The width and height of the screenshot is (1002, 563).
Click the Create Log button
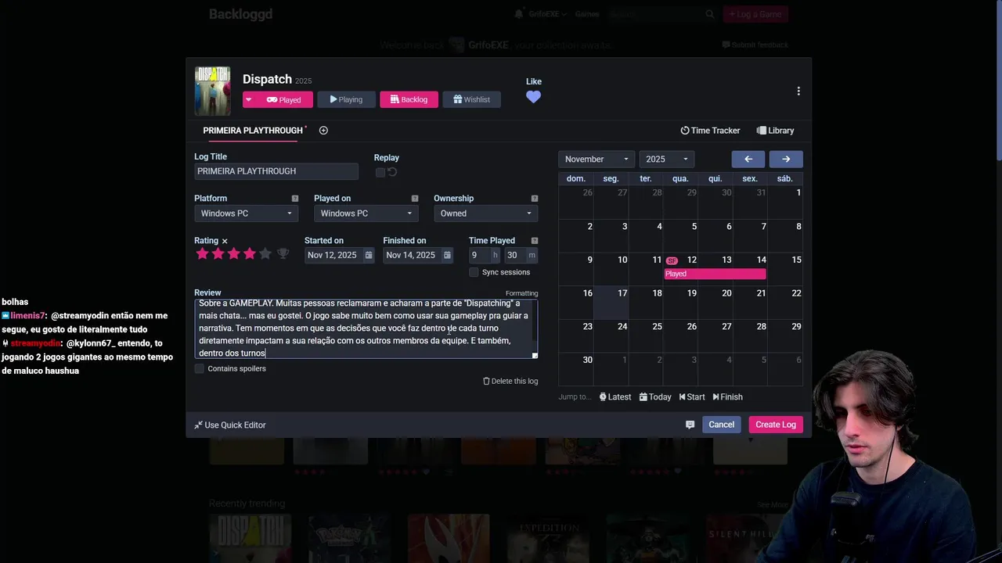pyautogui.click(x=775, y=425)
